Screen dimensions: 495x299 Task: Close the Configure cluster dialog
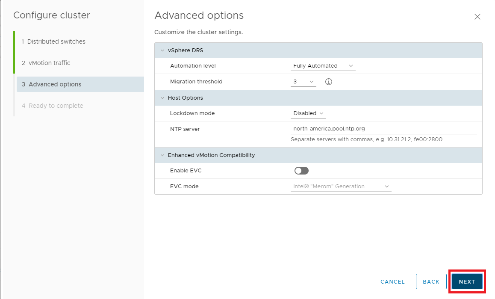[x=477, y=17]
